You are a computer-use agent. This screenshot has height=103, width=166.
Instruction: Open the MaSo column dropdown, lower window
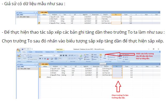pyautogui.click(x=50, y=67)
